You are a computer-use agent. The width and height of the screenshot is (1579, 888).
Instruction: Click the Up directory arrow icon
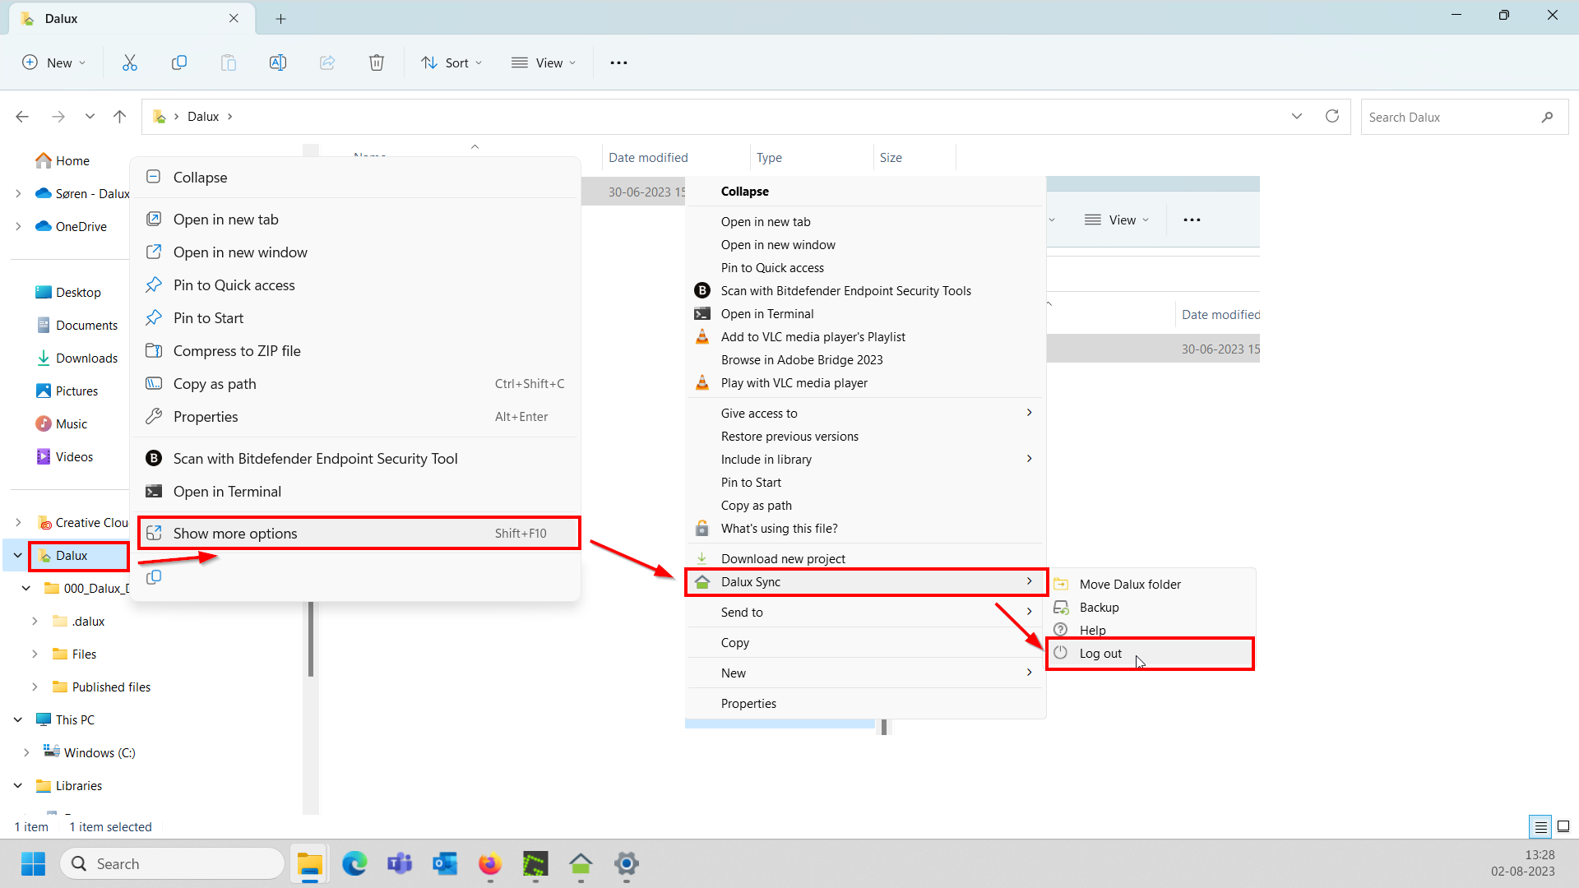pyautogui.click(x=120, y=116)
